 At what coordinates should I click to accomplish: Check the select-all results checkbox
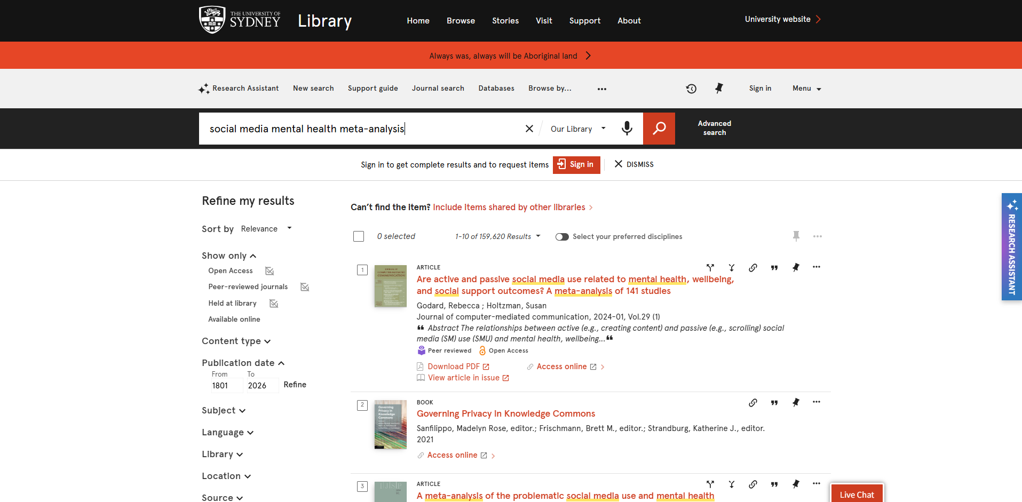tap(359, 236)
